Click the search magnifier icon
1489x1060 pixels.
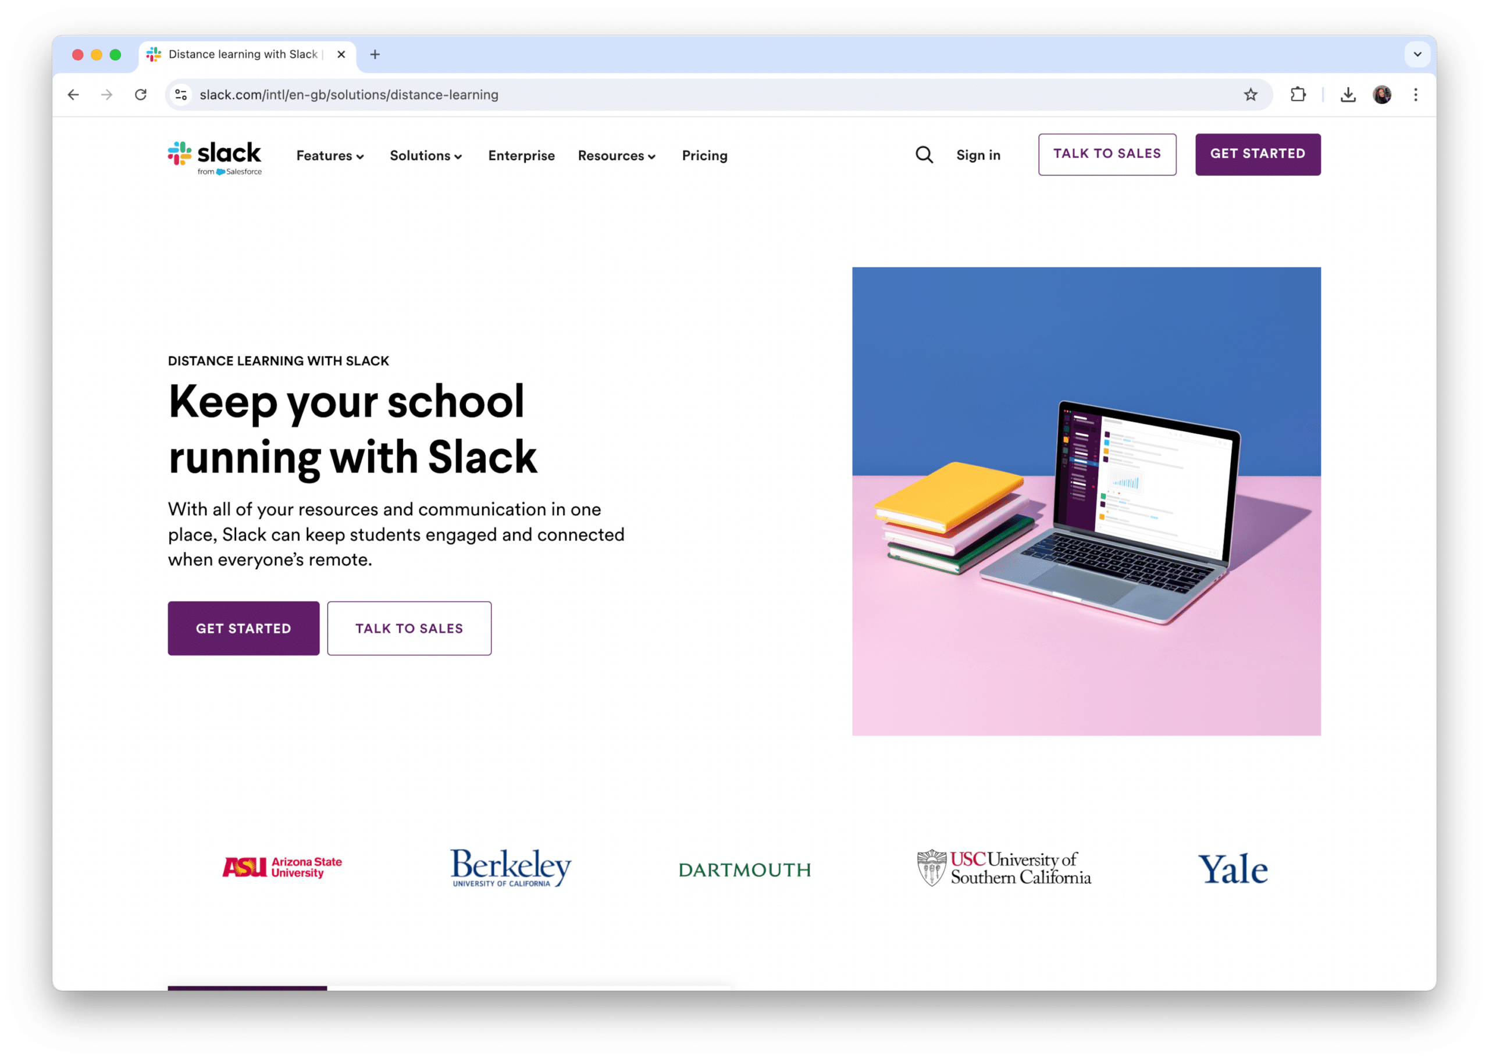coord(924,155)
